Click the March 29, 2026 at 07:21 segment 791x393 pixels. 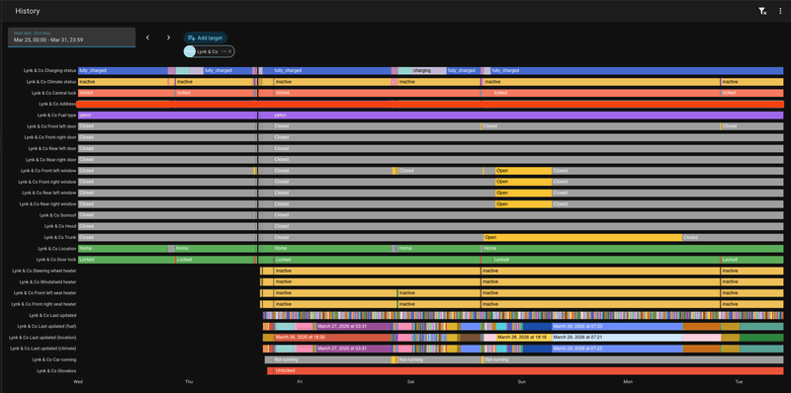click(x=617, y=338)
